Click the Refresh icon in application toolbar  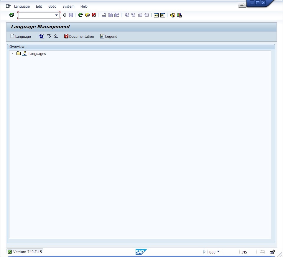42,36
